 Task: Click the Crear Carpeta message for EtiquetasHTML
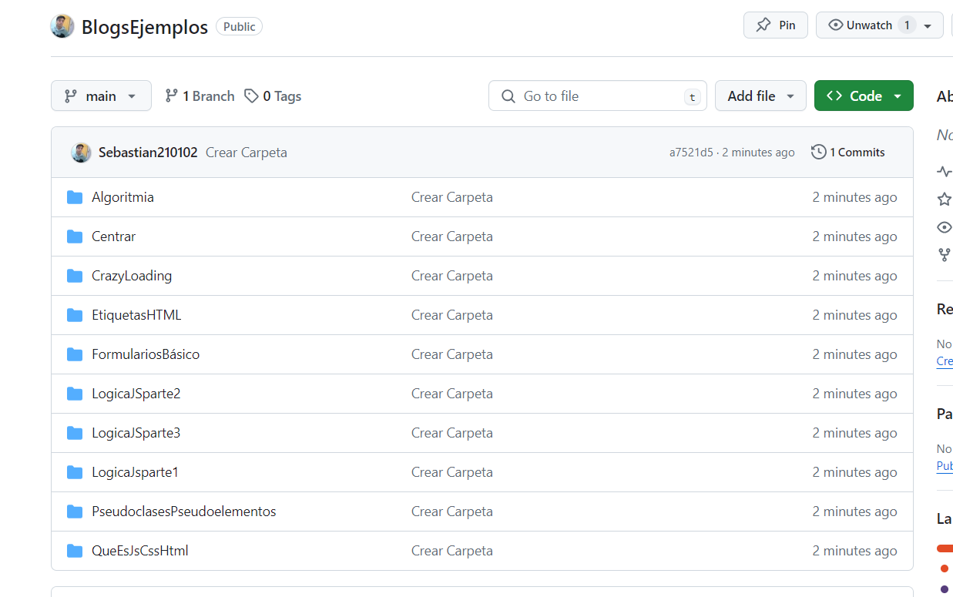[451, 315]
